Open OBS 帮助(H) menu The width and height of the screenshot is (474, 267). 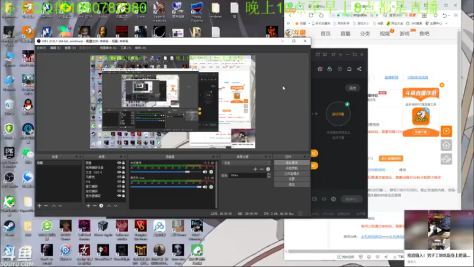(x=140, y=48)
